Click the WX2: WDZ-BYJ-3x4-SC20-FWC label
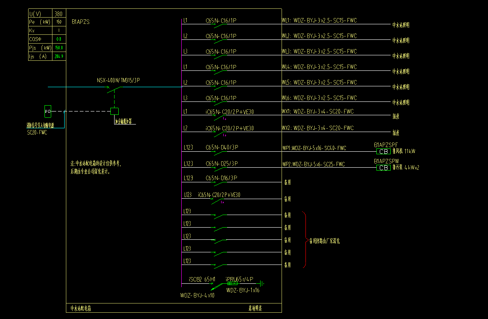This screenshot has height=319, width=488. pos(318,128)
